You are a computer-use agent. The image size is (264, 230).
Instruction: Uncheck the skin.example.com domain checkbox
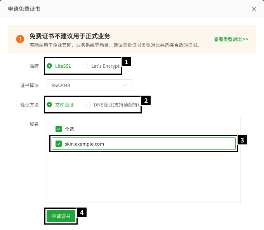(x=59, y=144)
